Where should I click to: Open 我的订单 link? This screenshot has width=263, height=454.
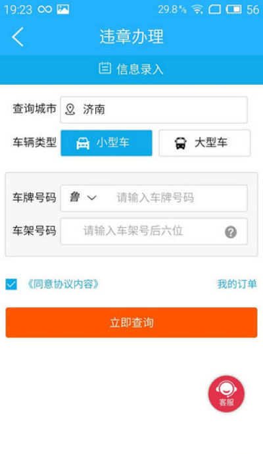click(237, 284)
